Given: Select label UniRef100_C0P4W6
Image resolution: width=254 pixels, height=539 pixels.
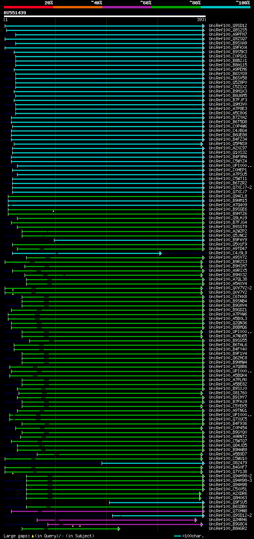Looking at the screenshot, I should [228, 126].
